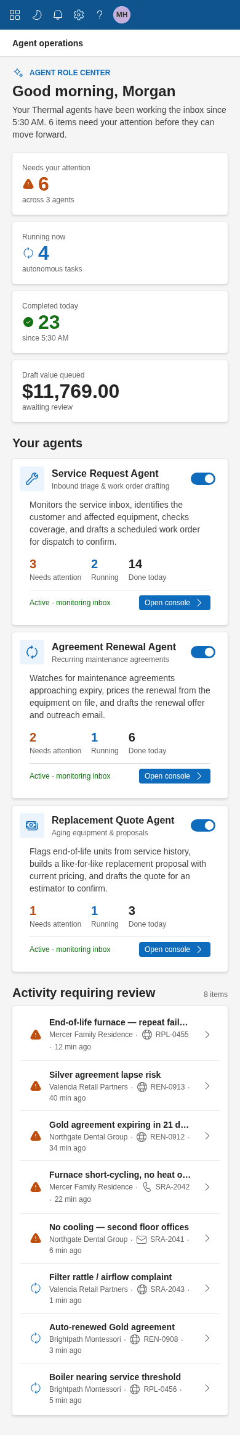Toggle the Replacement Quote Agent off

coord(203,825)
